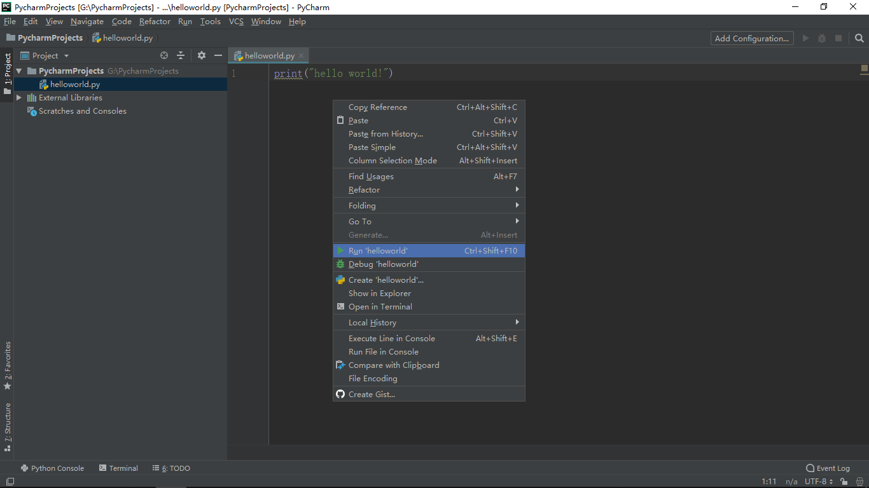Choose Execute Line in Console
The height and width of the screenshot is (488, 869).
429,339
